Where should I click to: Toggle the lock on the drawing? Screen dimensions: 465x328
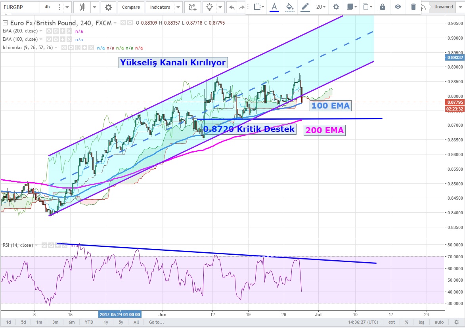pos(382,7)
